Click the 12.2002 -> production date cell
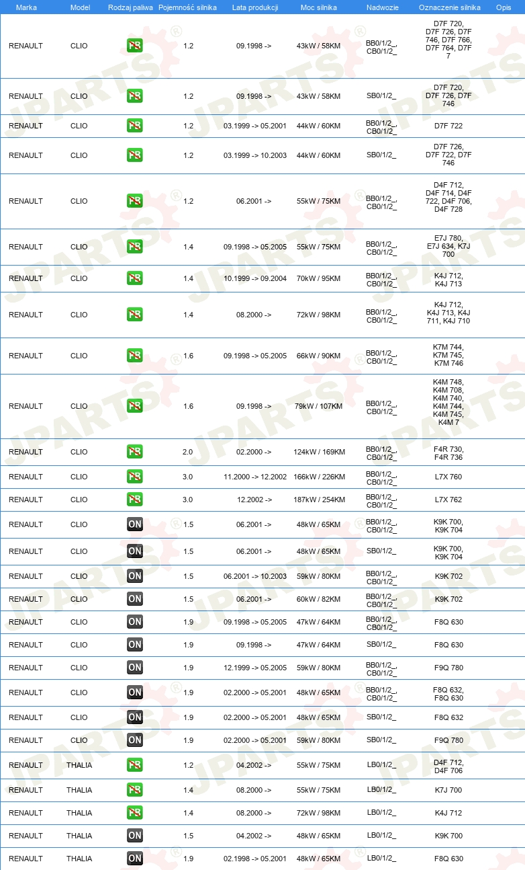This screenshot has width=525, height=870. click(x=254, y=500)
